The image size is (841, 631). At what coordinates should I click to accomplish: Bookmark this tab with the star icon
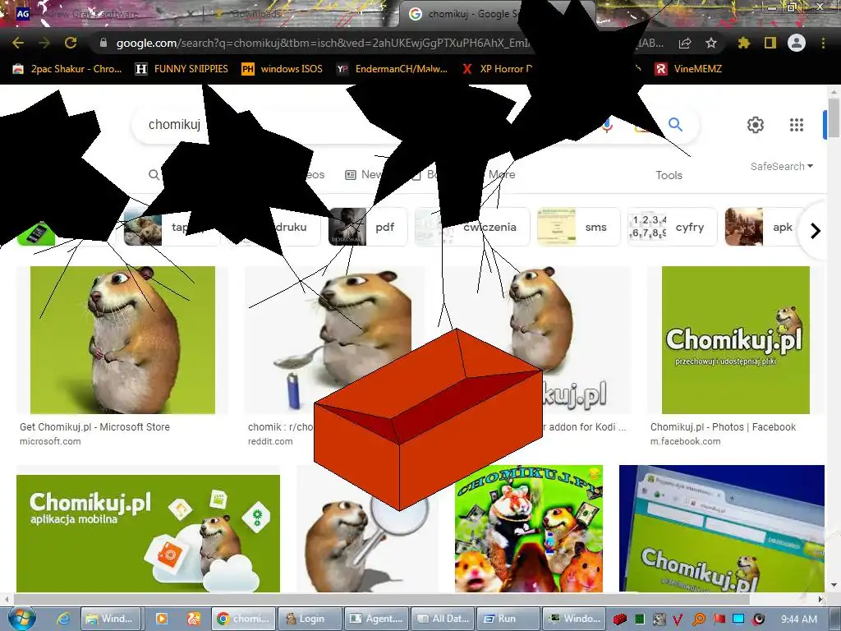pyautogui.click(x=711, y=43)
